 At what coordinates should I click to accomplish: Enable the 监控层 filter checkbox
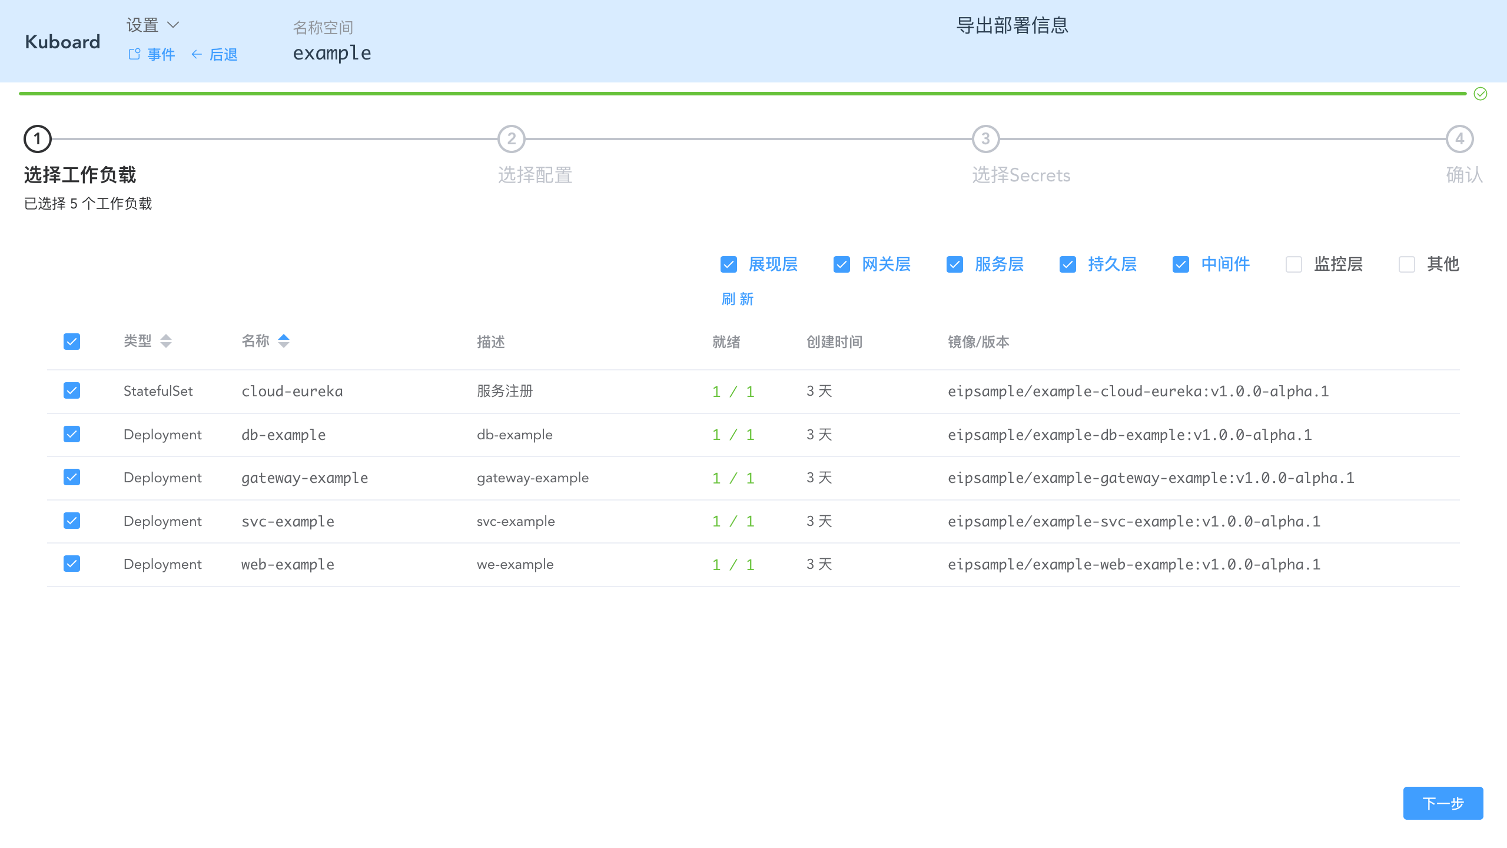tap(1294, 265)
